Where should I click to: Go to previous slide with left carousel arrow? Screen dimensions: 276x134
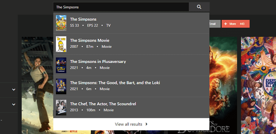click(30, 90)
